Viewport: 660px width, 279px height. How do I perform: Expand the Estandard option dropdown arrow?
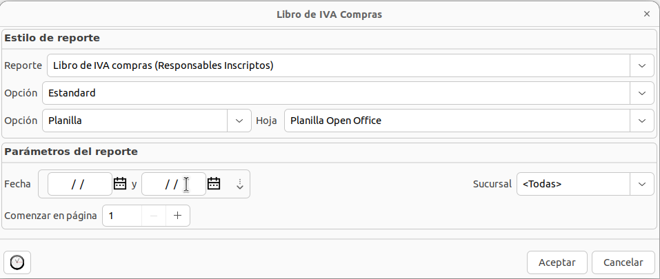pos(642,92)
